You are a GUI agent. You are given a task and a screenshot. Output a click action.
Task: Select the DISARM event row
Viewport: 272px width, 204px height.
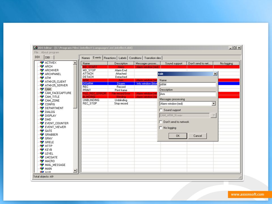160,83
